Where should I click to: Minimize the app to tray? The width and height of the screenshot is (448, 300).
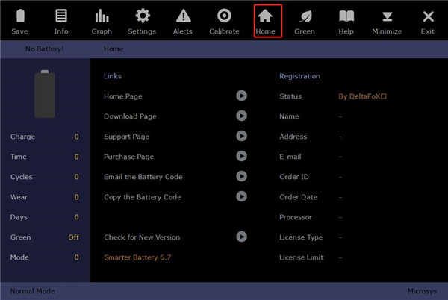[387, 21]
